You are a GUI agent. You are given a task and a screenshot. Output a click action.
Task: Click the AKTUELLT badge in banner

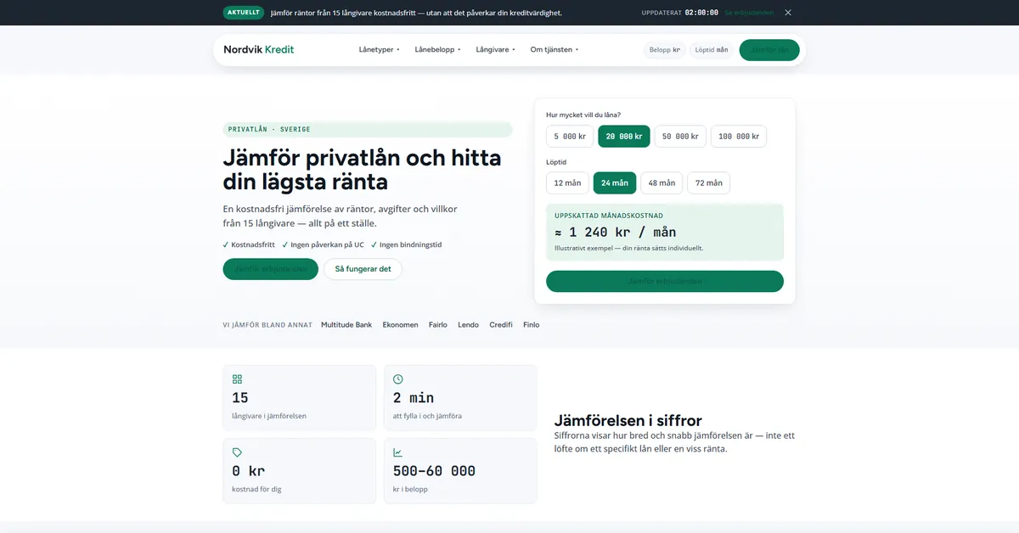tap(244, 13)
